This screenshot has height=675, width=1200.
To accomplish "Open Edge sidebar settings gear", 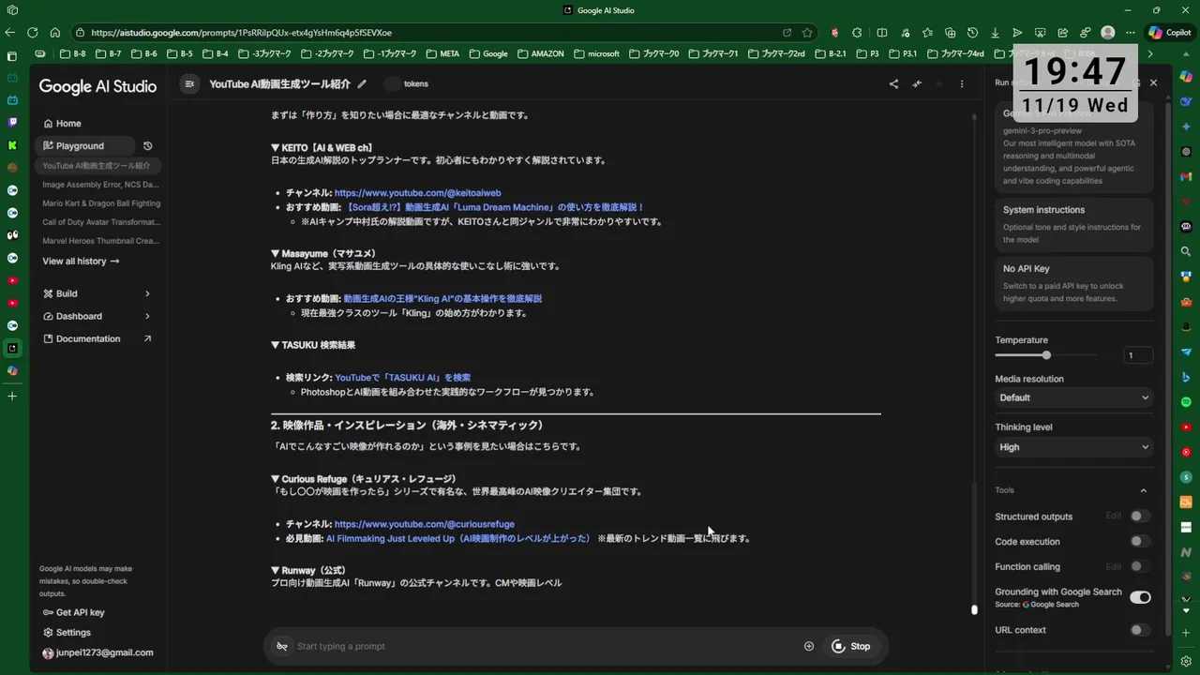I will (1187, 661).
